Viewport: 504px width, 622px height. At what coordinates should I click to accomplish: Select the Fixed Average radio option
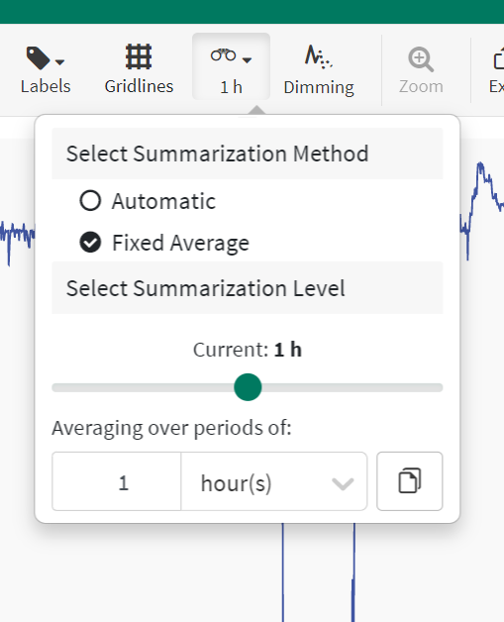pos(90,243)
